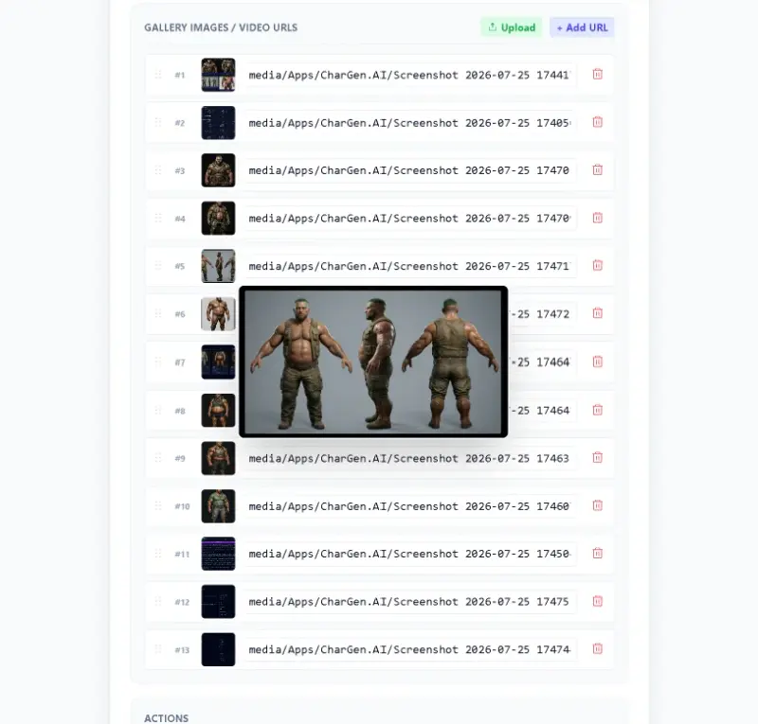The width and height of the screenshot is (758, 724).
Task: Select thumbnail of gallery item #9
Action: pos(218,458)
